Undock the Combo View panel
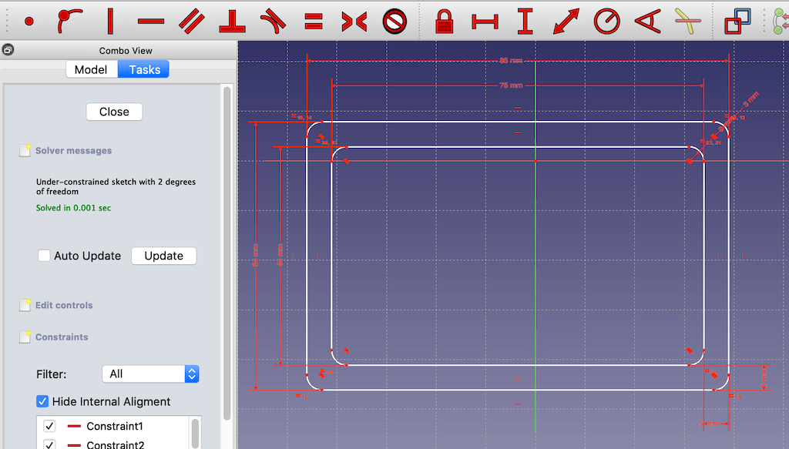 coord(8,50)
